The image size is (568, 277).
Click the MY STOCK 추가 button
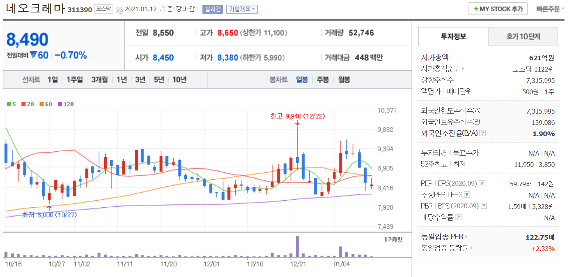point(498,9)
